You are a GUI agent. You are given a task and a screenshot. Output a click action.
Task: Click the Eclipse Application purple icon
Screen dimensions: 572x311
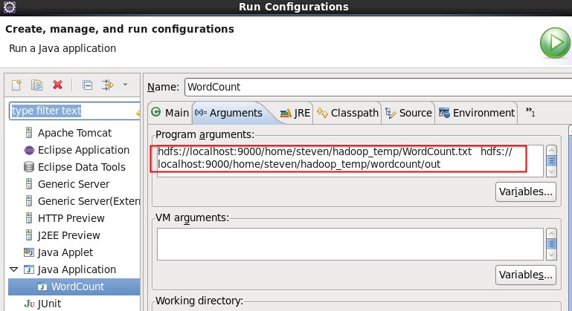click(x=29, y=150)
